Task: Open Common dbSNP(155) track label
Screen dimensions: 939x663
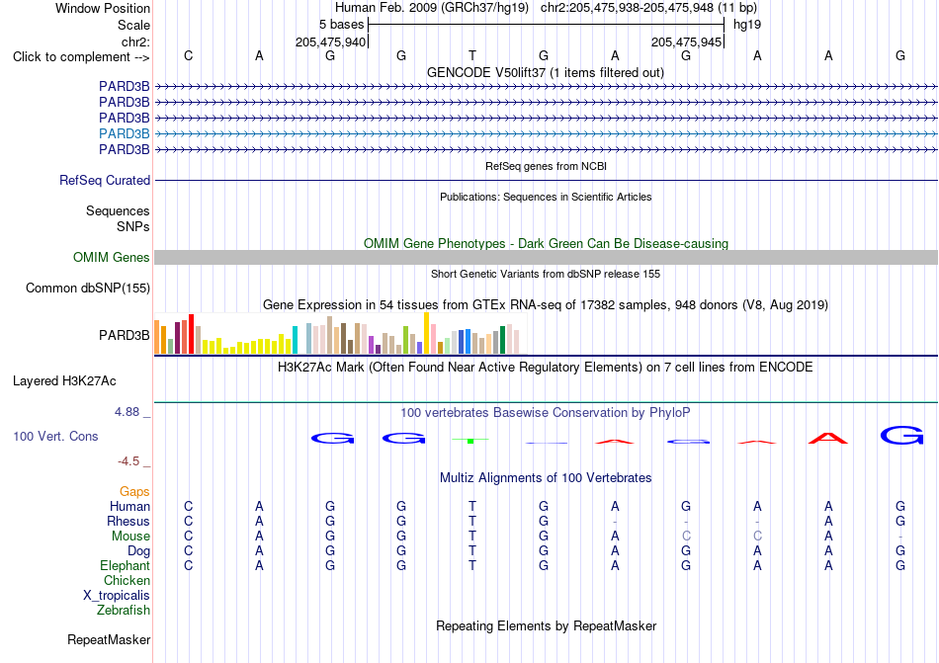Action: (88, 288)
